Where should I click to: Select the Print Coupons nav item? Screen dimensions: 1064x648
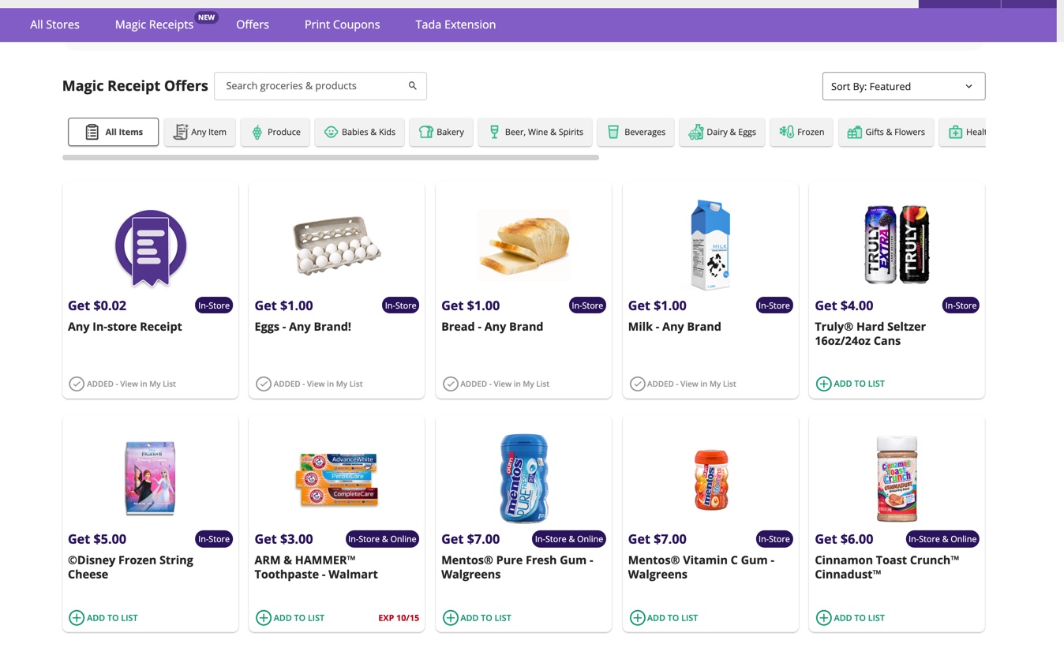pyautogui.click(x=342, y=24)
